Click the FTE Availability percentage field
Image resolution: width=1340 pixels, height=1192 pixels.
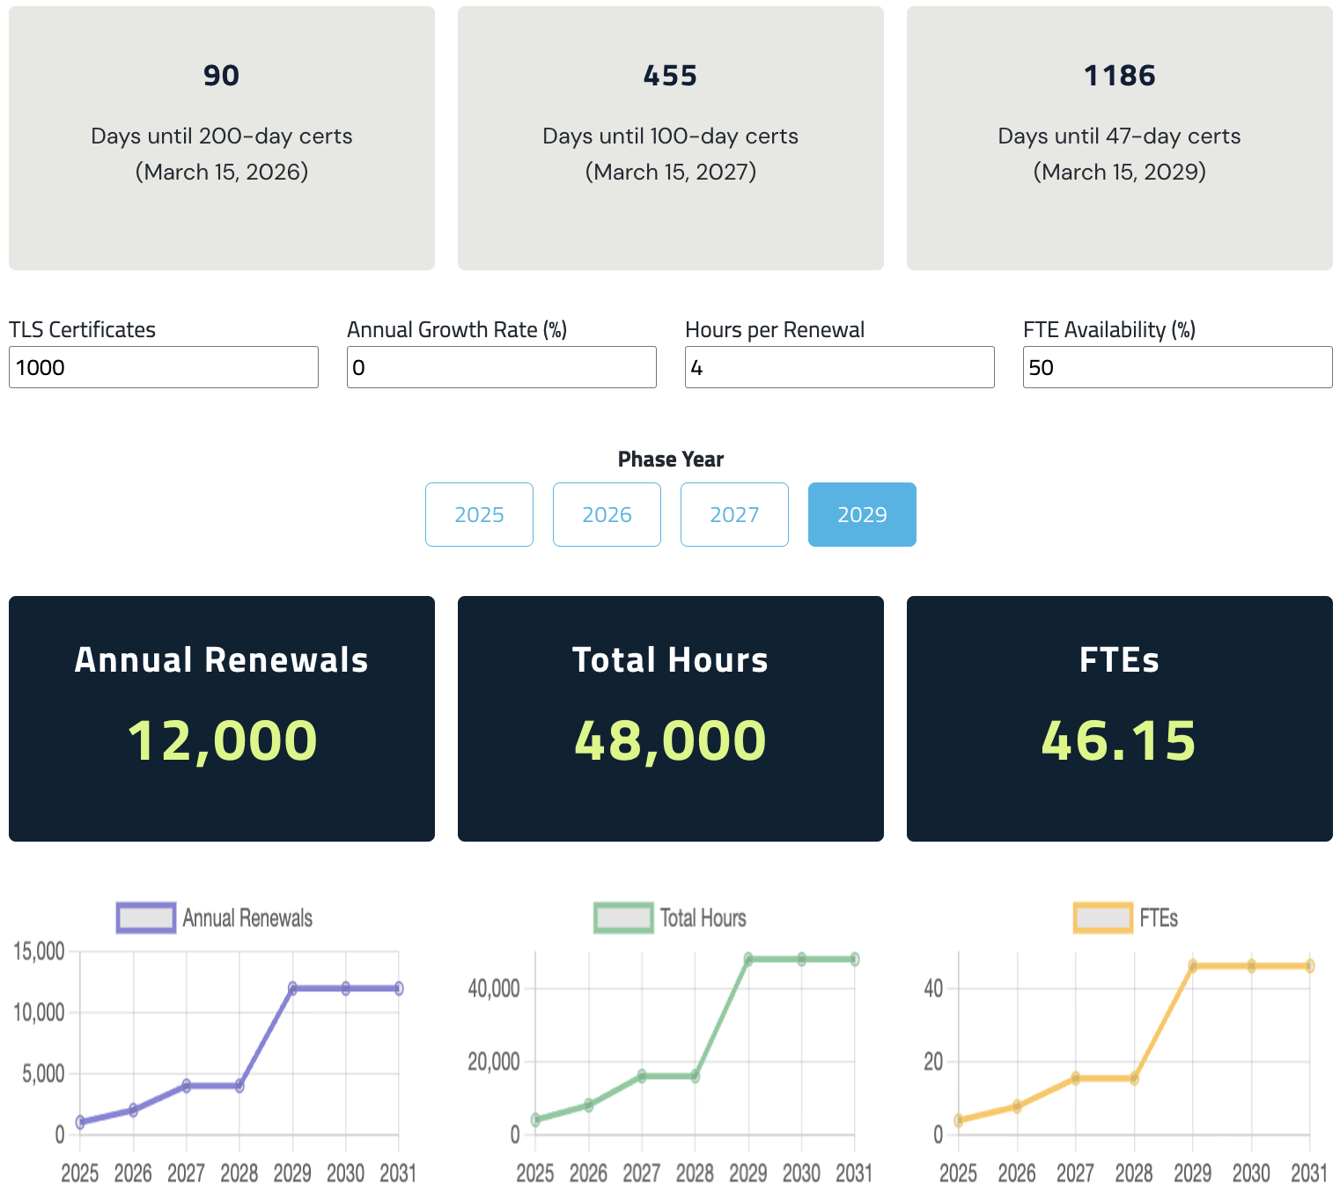pos(1177,367)
